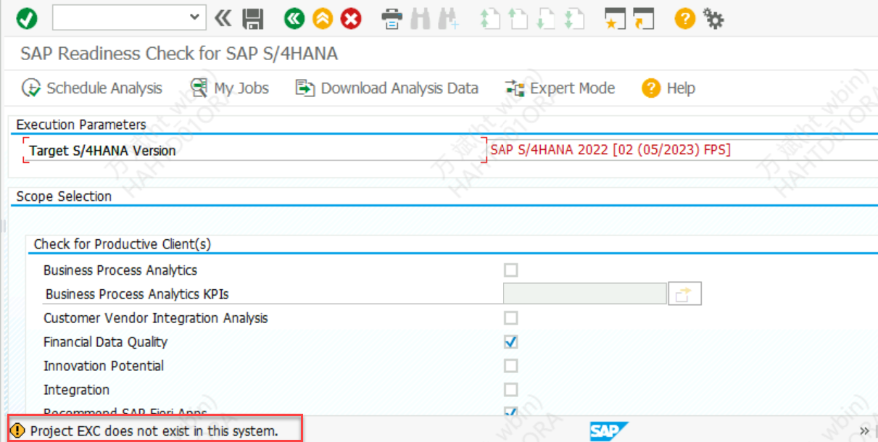
Task: Jump to first page icon
Action: pyautogui.click(x=489, y=18)
